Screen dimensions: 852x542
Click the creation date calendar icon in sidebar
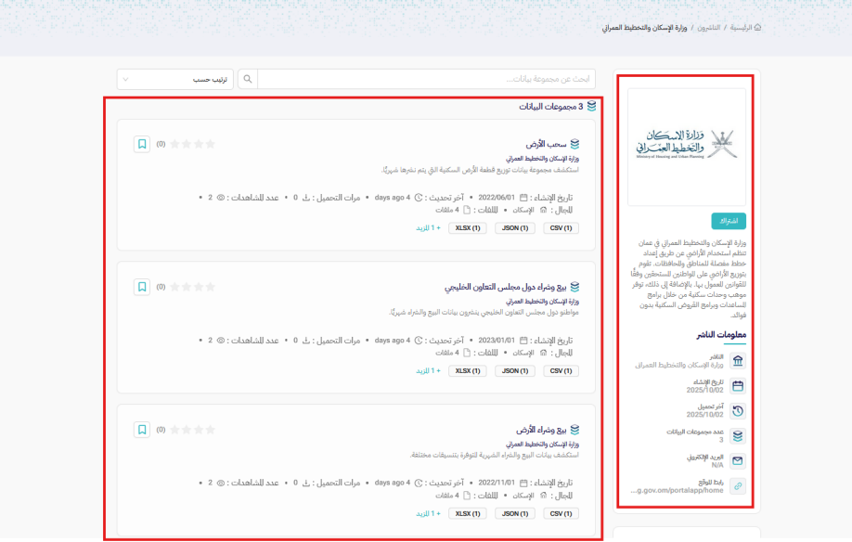[738, 386]
